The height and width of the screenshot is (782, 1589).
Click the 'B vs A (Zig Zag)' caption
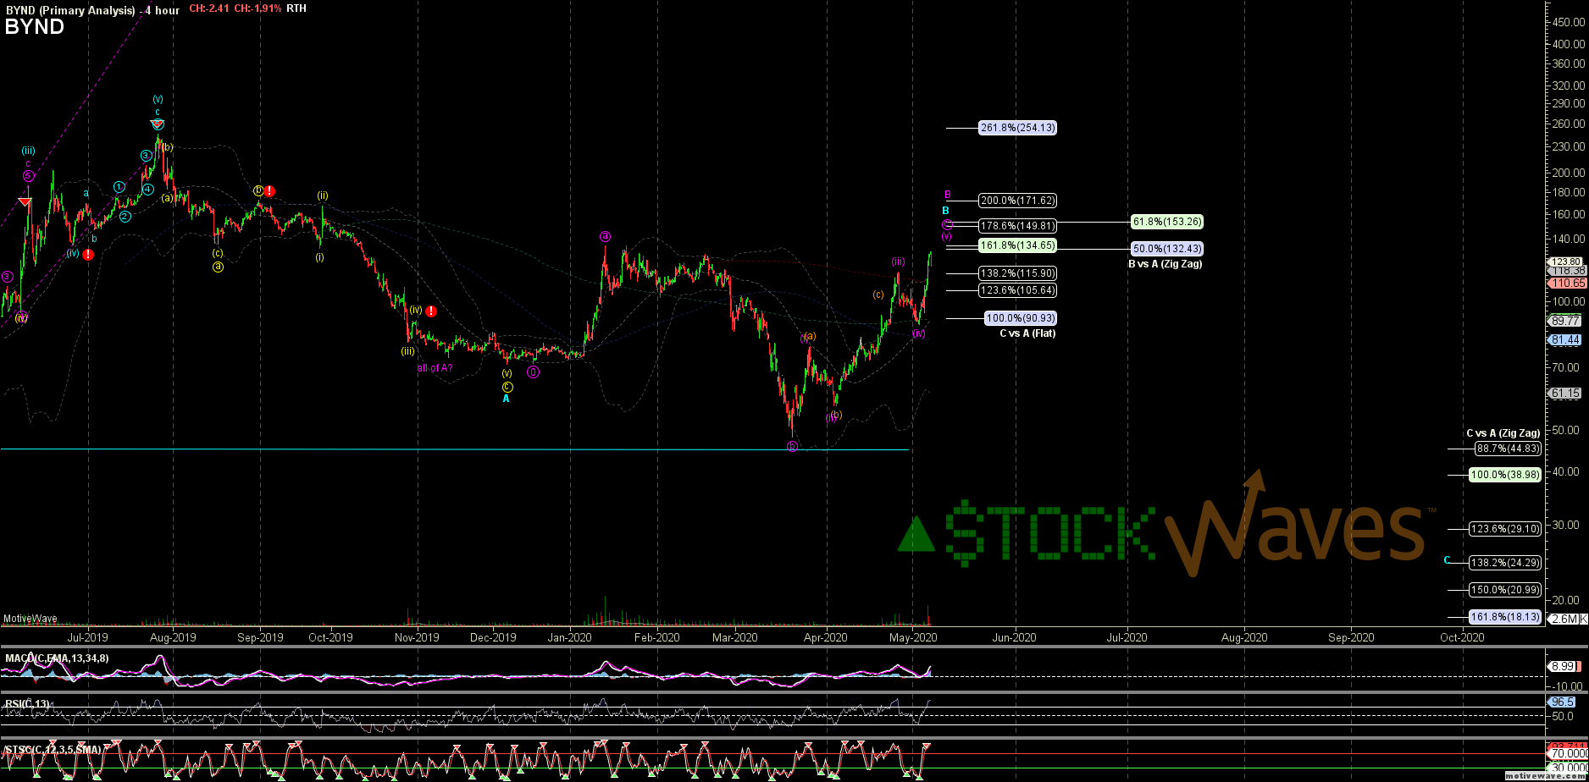(1165, 264)
